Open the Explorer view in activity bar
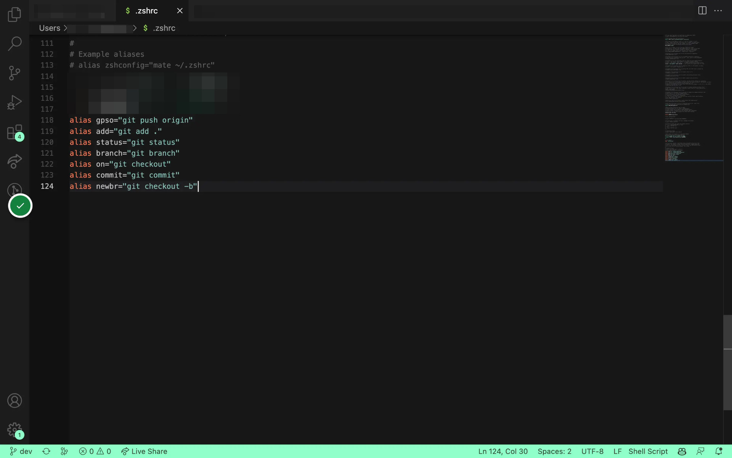The height and width of the screenshot is (458, 732). point(14,15)
